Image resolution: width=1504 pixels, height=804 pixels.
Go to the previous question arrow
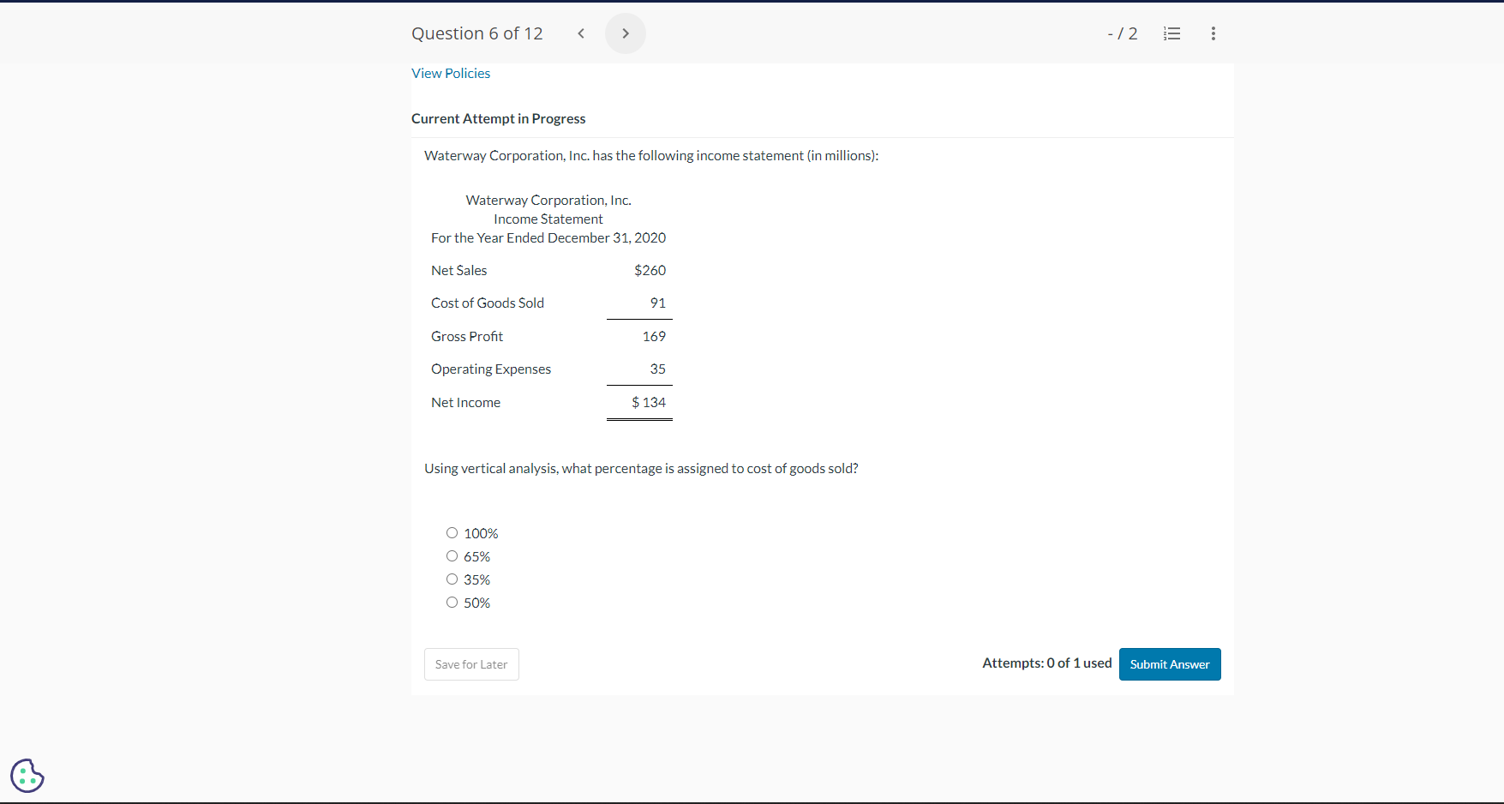pos(581,33)
